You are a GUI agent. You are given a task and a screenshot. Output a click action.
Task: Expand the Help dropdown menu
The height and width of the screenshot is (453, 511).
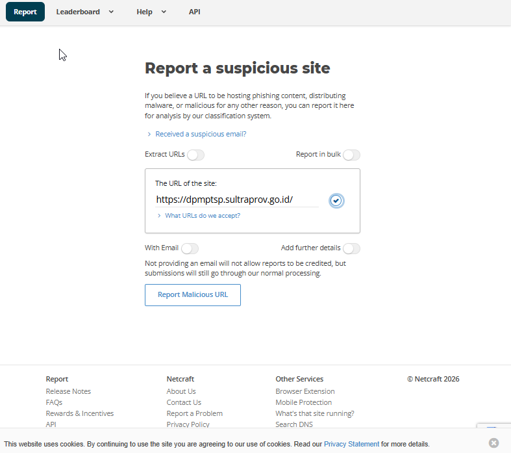[151, 12]
